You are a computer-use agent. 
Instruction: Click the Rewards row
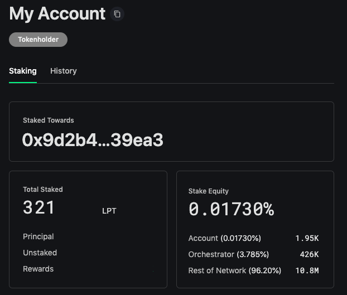click(x=88, y=269)
